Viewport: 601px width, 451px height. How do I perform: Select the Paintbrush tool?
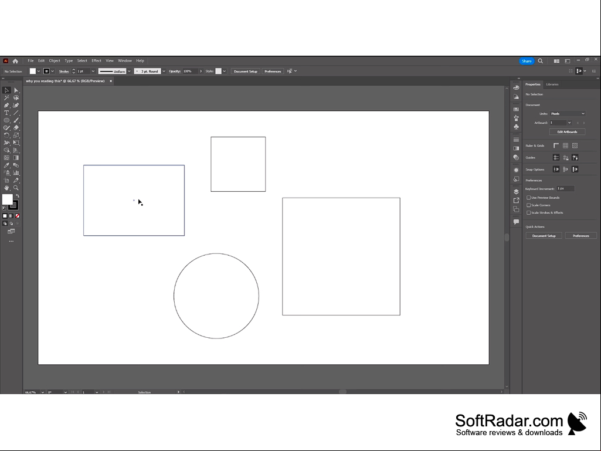(16, 120)
